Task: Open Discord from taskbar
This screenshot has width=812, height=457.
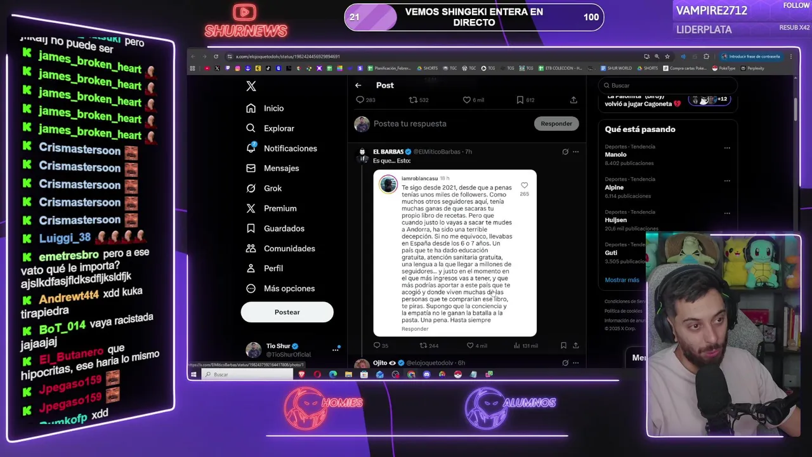Action: pos(426,374)
